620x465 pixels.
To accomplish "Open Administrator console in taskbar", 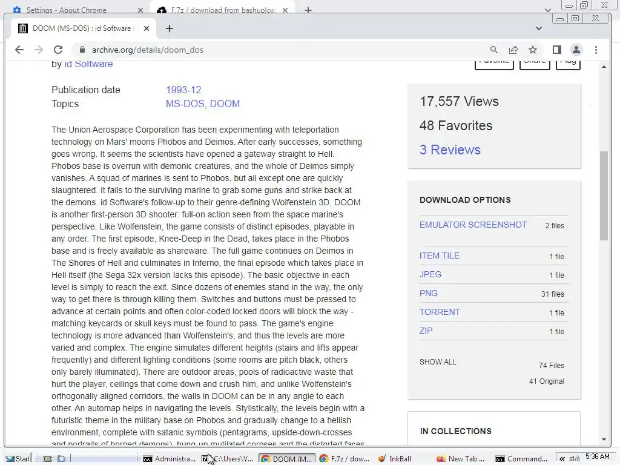I will (170, 459).
